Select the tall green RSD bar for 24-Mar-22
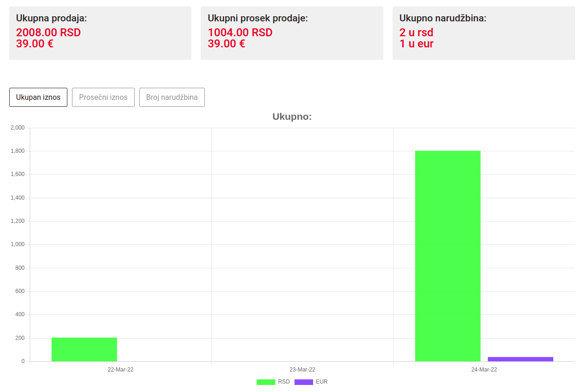Image resolution: width=583 pixels, height=391 pixels. tap(447, 255)
